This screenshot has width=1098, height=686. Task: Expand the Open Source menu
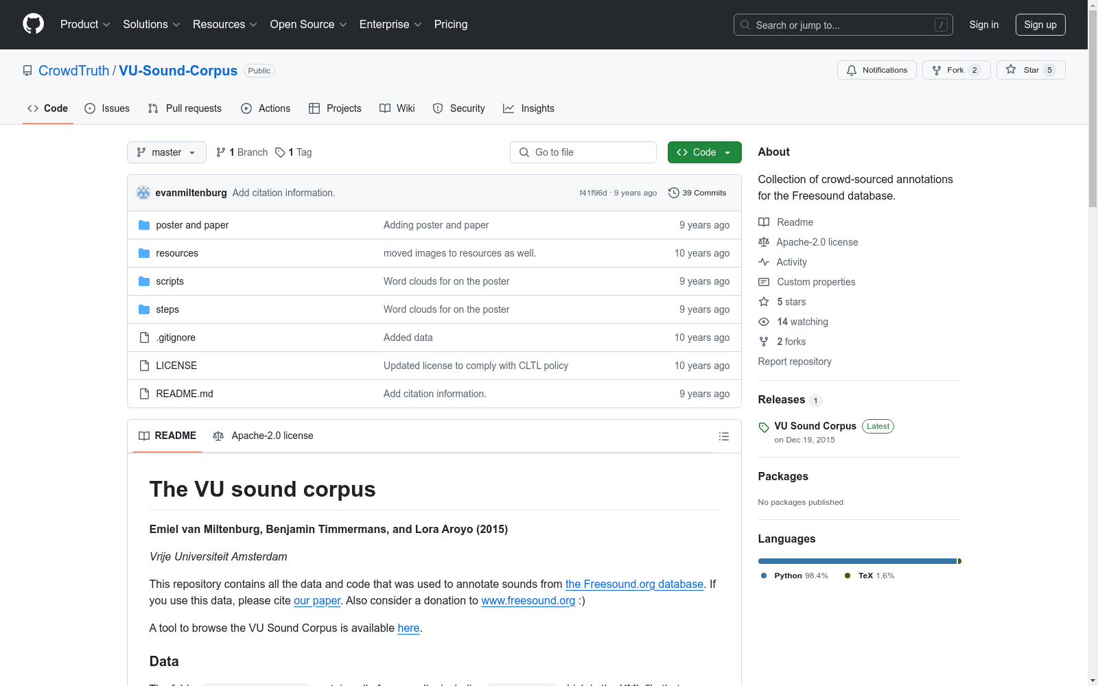[x=309, y=25]
